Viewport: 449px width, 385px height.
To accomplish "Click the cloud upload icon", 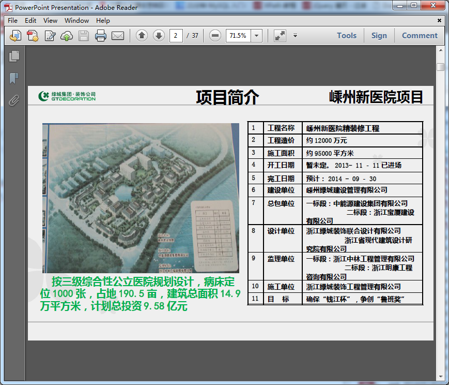I will (x=67, y=36).
